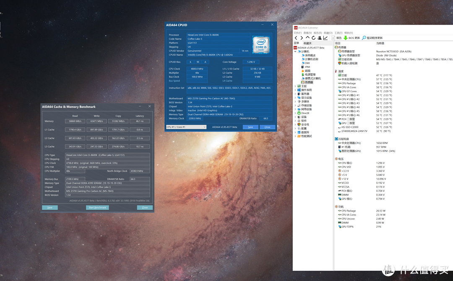Open the 查看(V) menu
The height and width of the screenshot is (281, 453).
[x=308, y=33]
